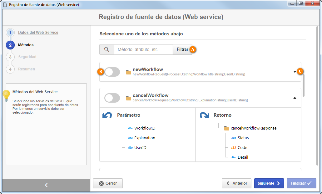This screenshot has height=194, width=322.
Task: Click the step 3 circle
Action: (10, 57)
